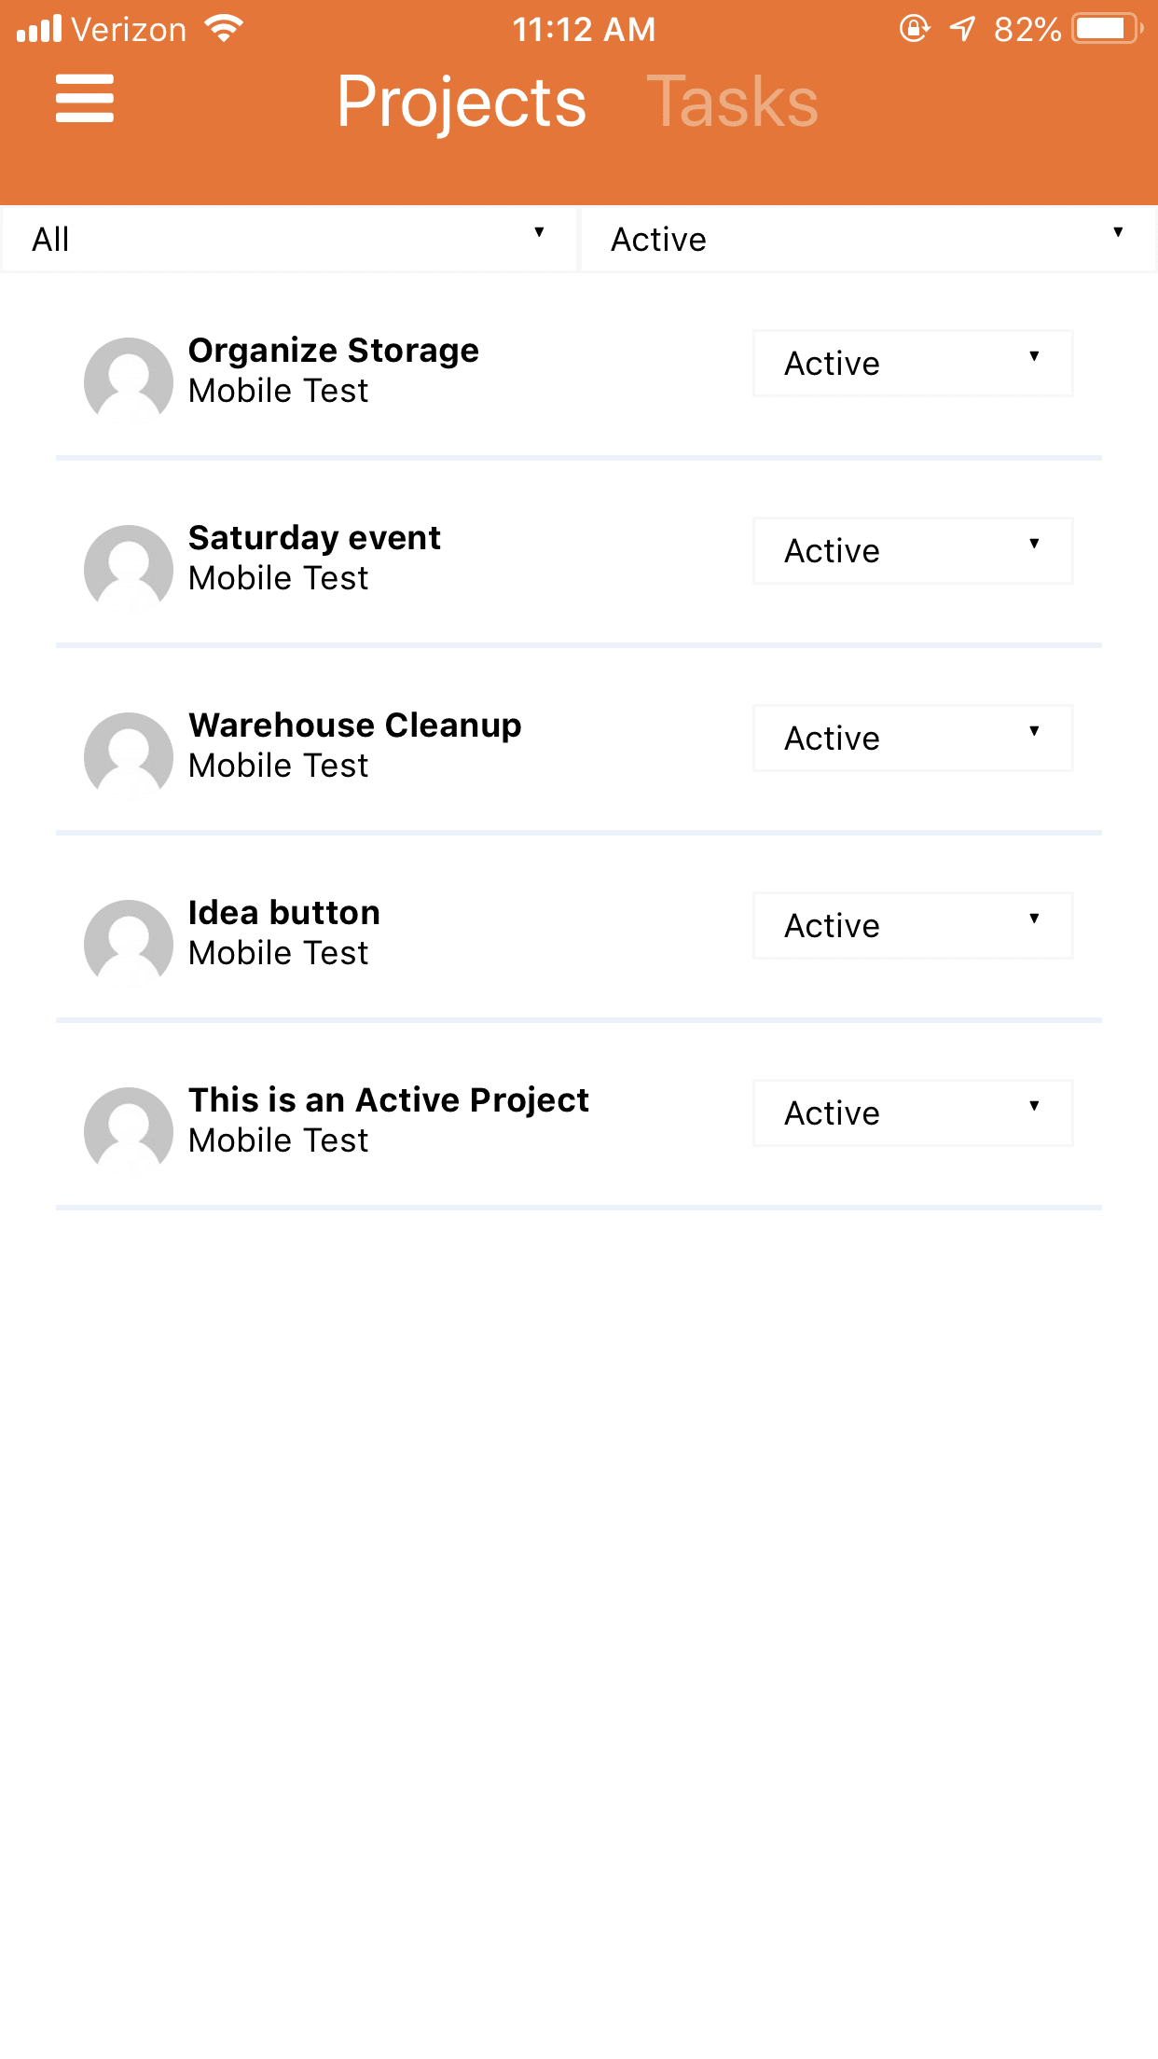This screenshot has height=2059, width=1158.
Task: Tap the Wi-Fi icon in status bar
Action: tap(224, 29)
